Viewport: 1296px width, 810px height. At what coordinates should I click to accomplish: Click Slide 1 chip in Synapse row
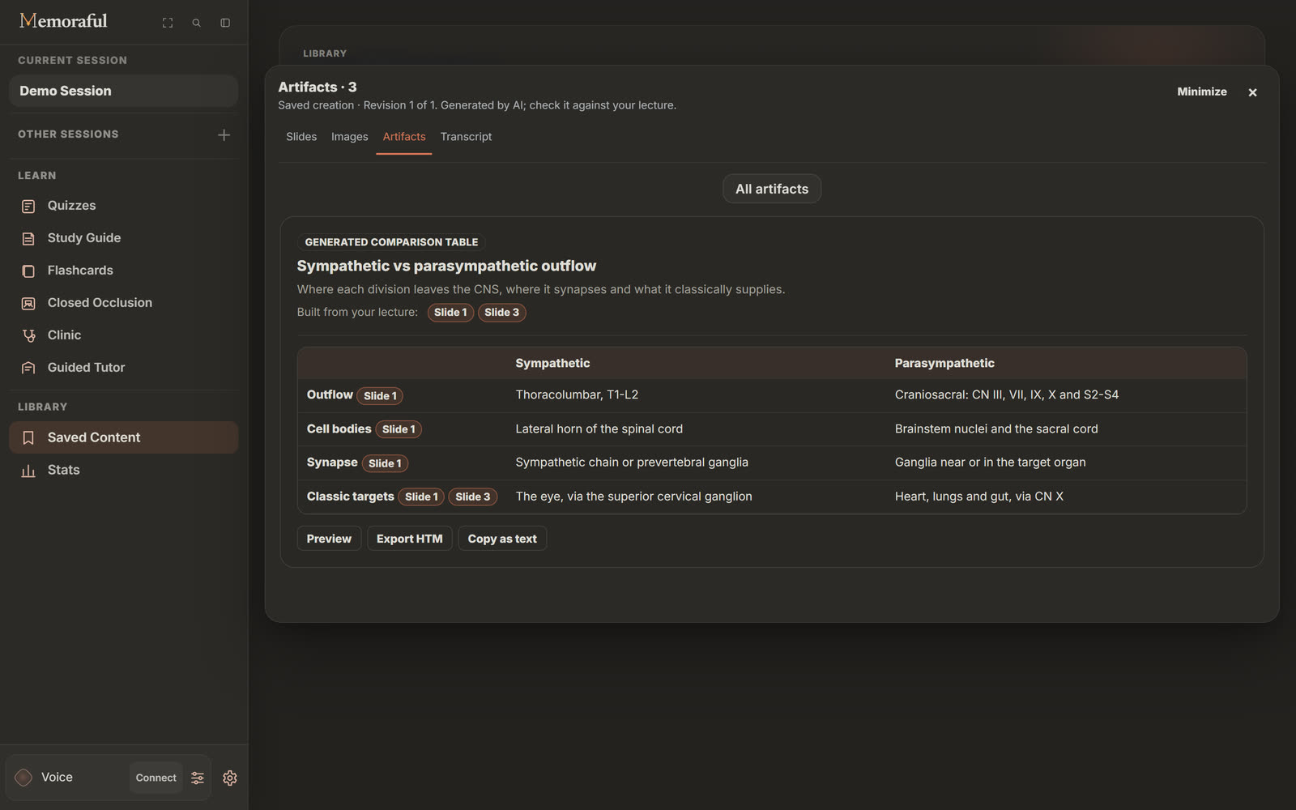385,463
